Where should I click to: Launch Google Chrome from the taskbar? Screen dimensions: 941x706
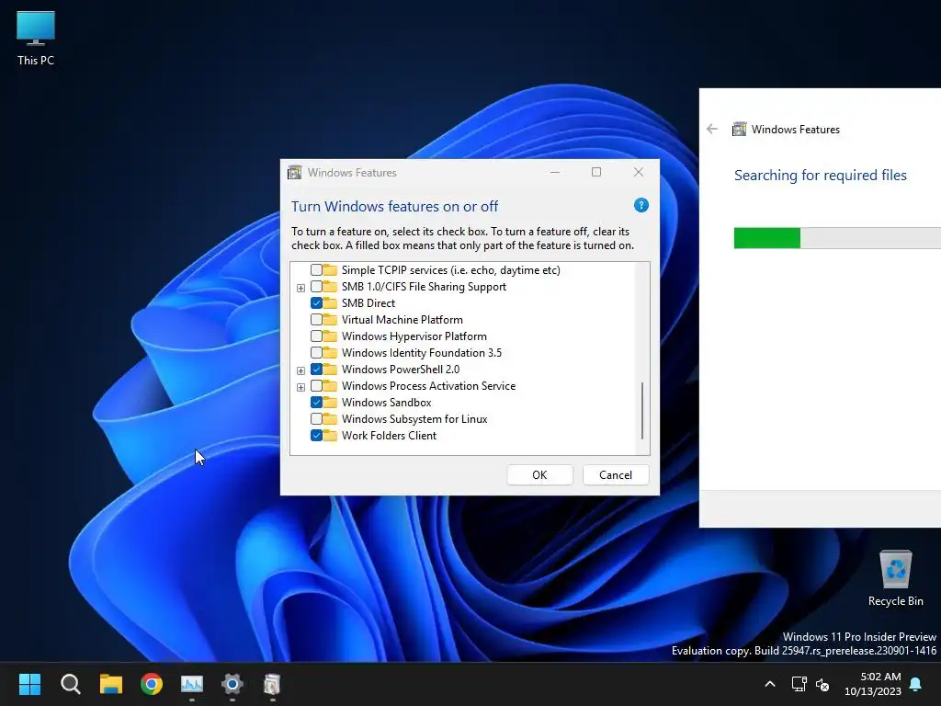click(x=152, y=684)
